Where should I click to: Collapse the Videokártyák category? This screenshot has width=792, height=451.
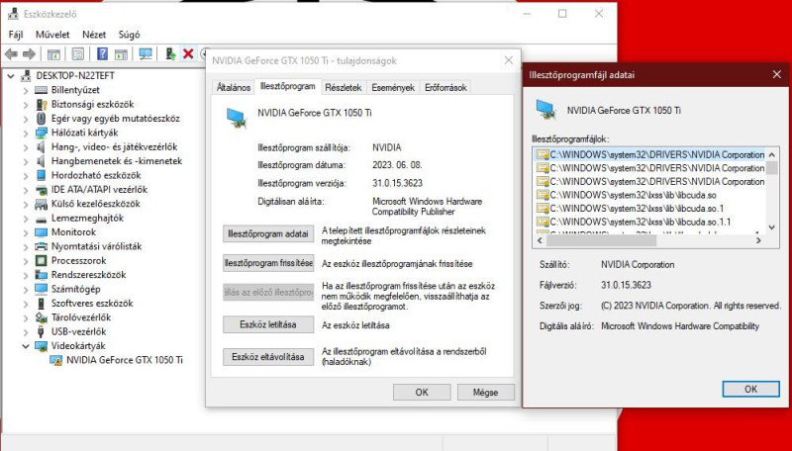26,346
